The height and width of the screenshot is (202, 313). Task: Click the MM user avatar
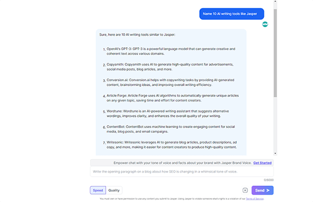265,24
